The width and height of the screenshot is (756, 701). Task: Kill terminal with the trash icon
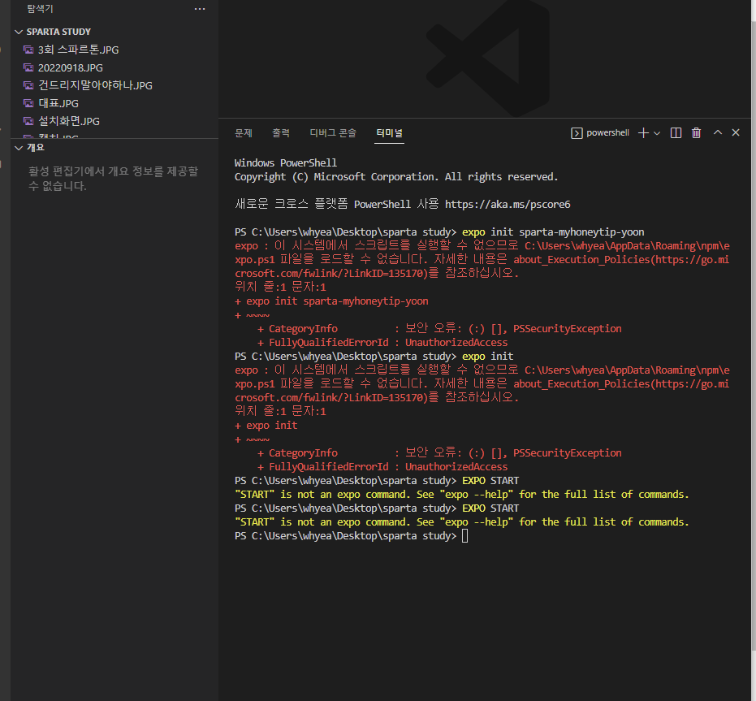coord(696,133)
